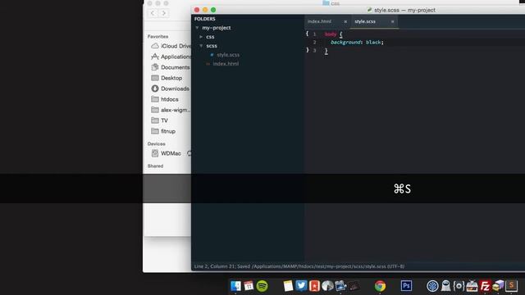Open Finder from the dock
525x295 pixels.
(x=235, y=286)
